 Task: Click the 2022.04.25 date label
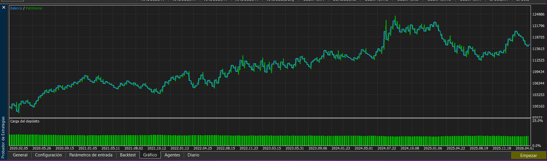point(203,148)
